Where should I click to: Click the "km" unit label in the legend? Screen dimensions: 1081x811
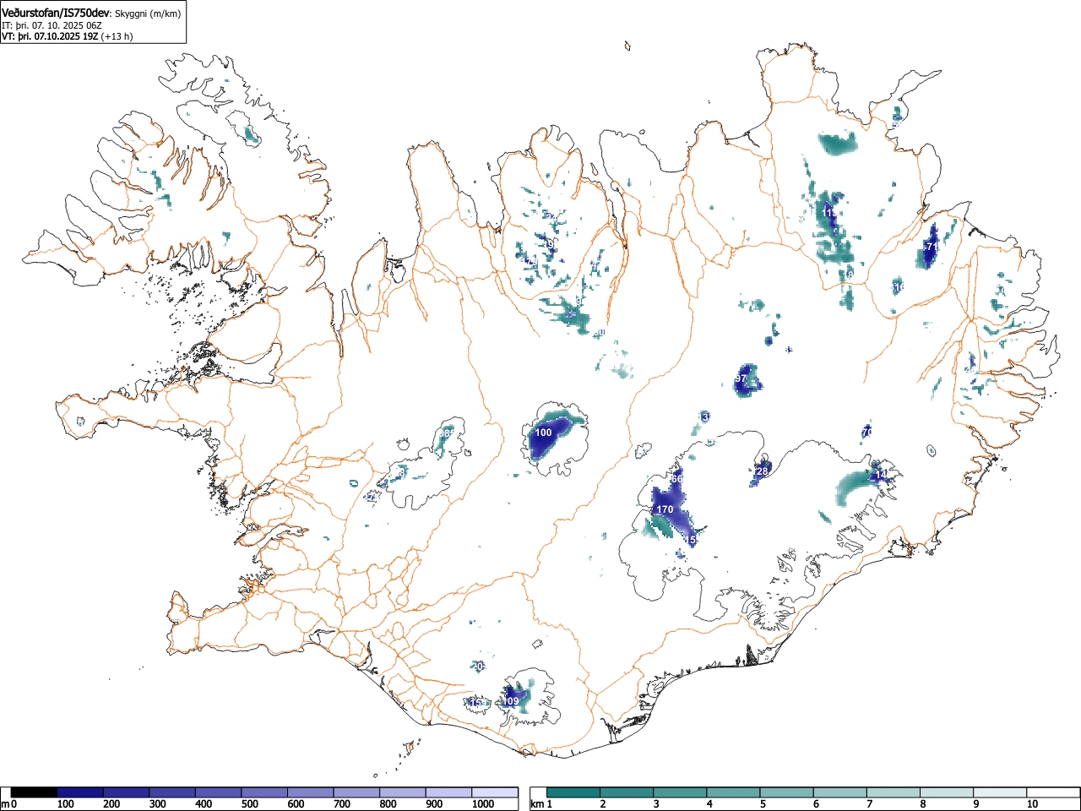click(x=536, y=804)
